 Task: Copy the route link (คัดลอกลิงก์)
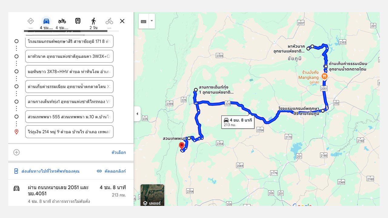[x=111, y=171]
